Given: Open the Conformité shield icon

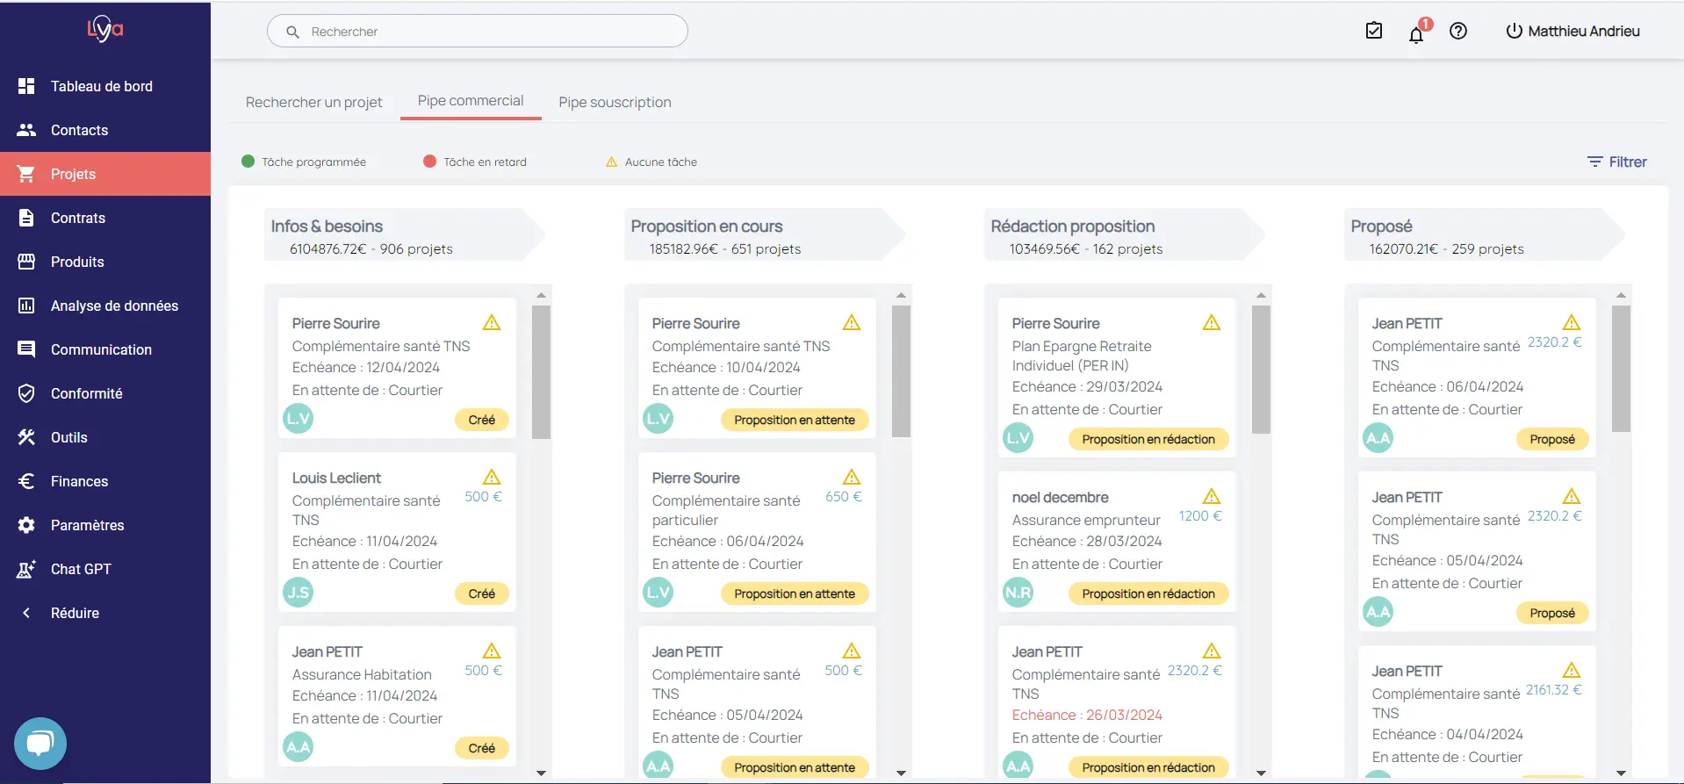Looking at the screenshot, I should 26,393.
